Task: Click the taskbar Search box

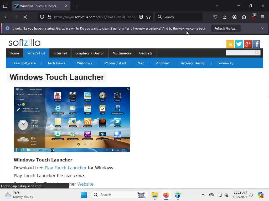Action: point(120,195)
